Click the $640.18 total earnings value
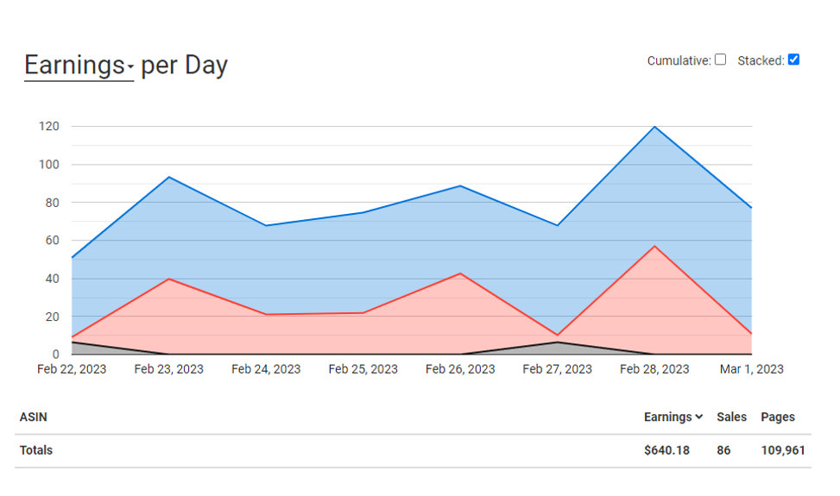Viewport: 840px width, 496px height. [666, 450]
